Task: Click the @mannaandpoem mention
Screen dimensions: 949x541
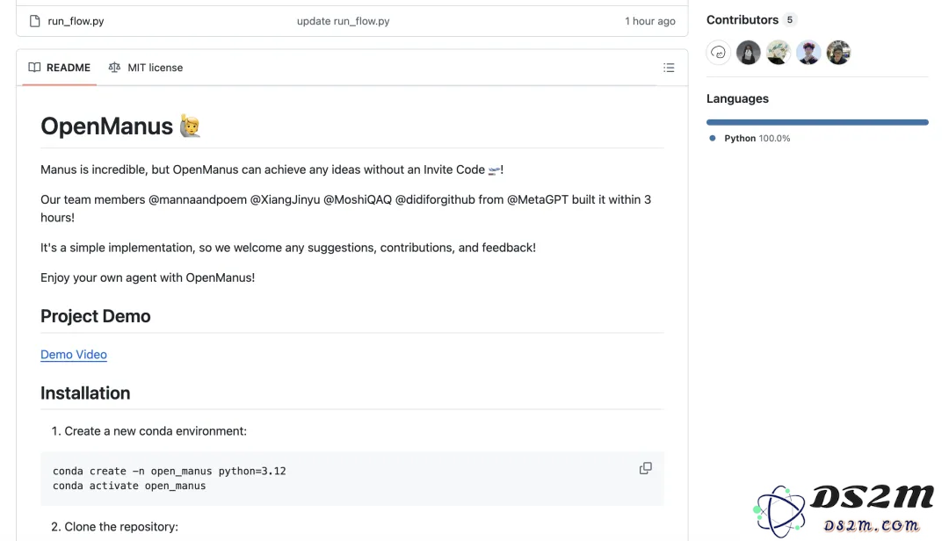Action: click(198, 199)
